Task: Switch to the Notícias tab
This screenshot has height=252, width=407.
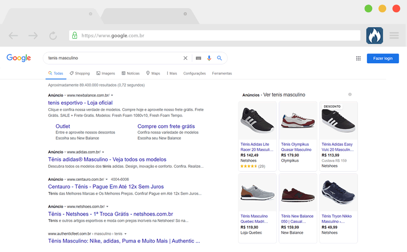Action: tap(131, 73)
